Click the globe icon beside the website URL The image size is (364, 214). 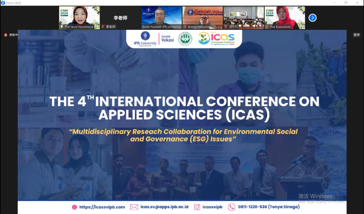(74, 207)
